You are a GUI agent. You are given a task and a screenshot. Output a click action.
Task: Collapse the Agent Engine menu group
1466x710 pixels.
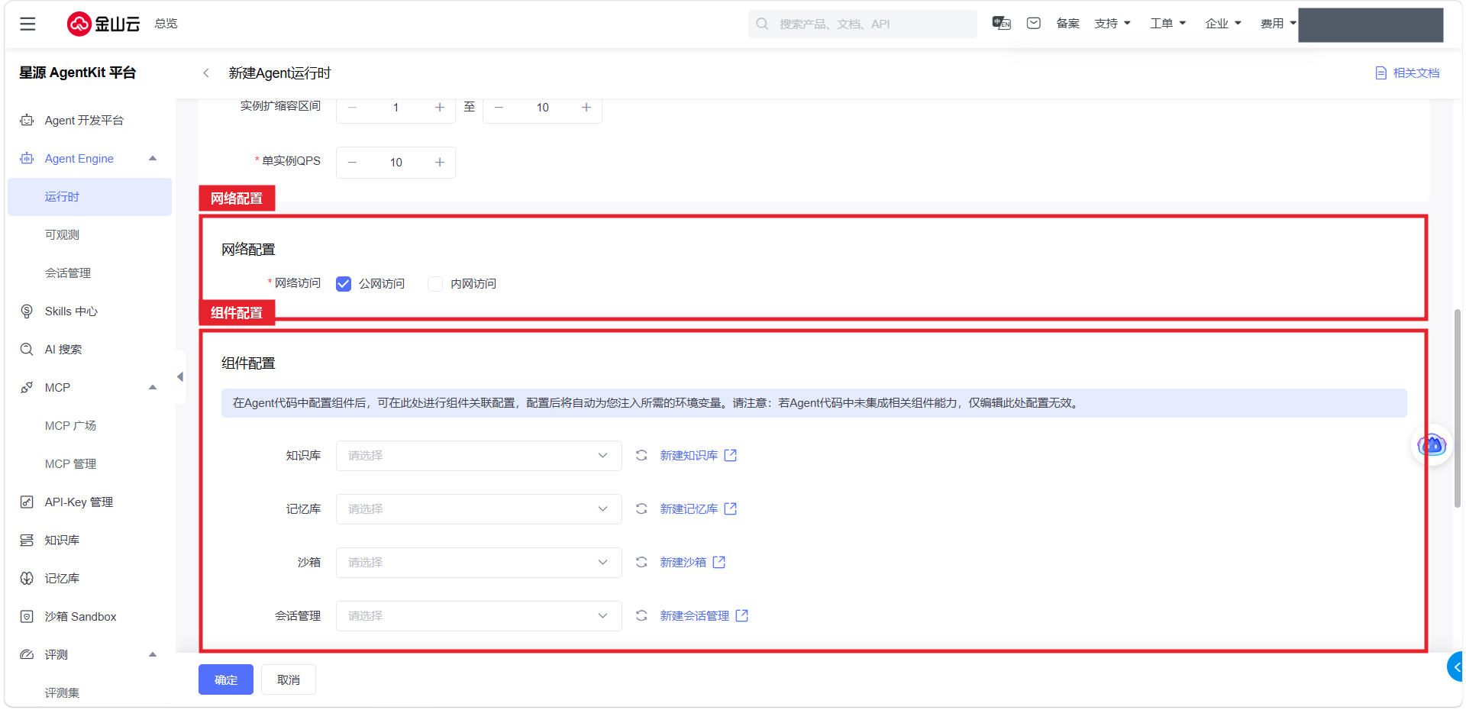153,158
